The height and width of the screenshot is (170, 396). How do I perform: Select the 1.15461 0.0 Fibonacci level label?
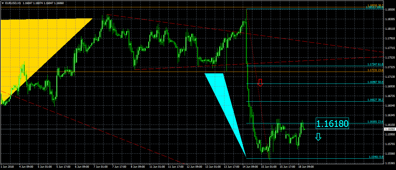(x=376, y=157)
